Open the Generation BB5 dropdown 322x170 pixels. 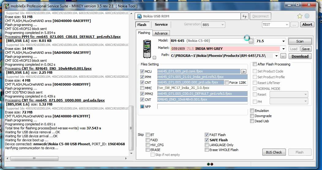pos(213,25)
